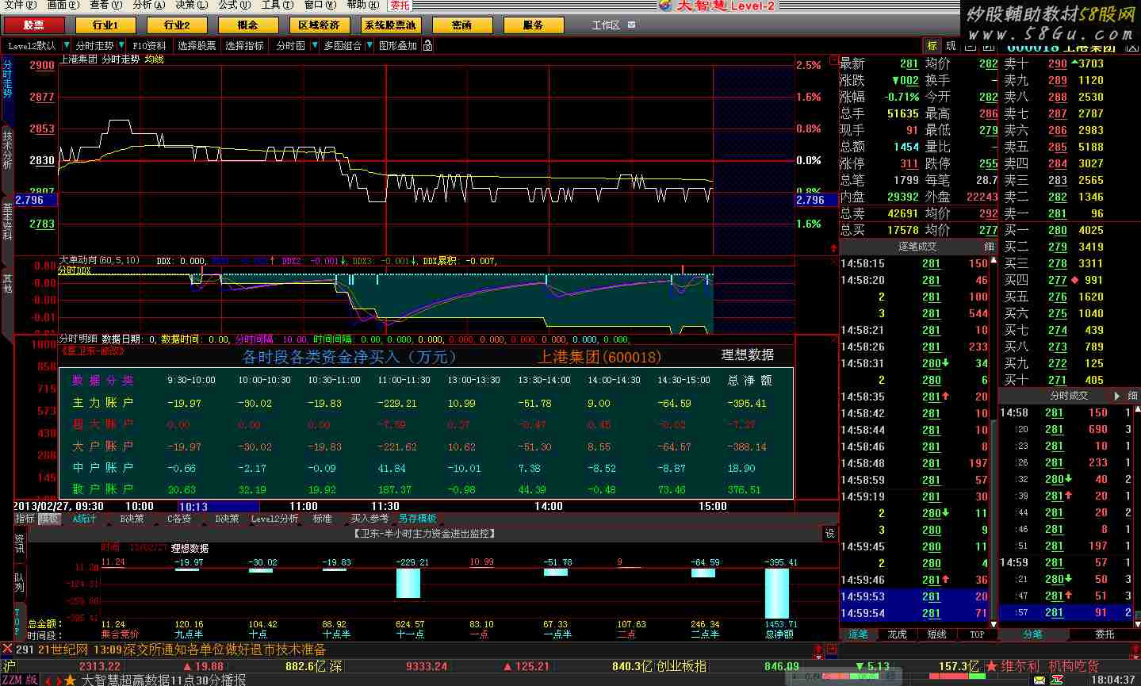Click the 选择指标 toolbar item
Viewport: 1141px width, 686px height.
pos(244,46)
